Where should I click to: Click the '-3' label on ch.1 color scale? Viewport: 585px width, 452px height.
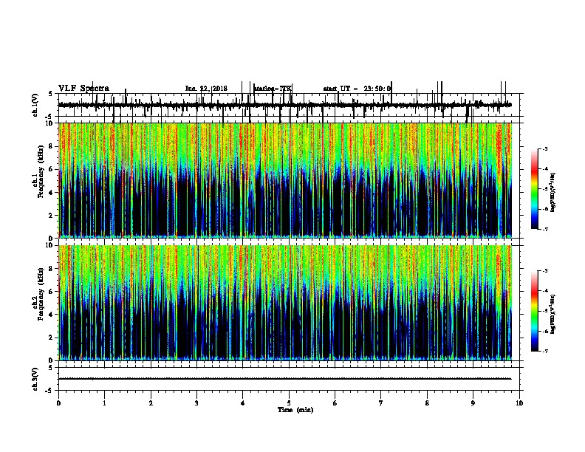coord(544,148)
